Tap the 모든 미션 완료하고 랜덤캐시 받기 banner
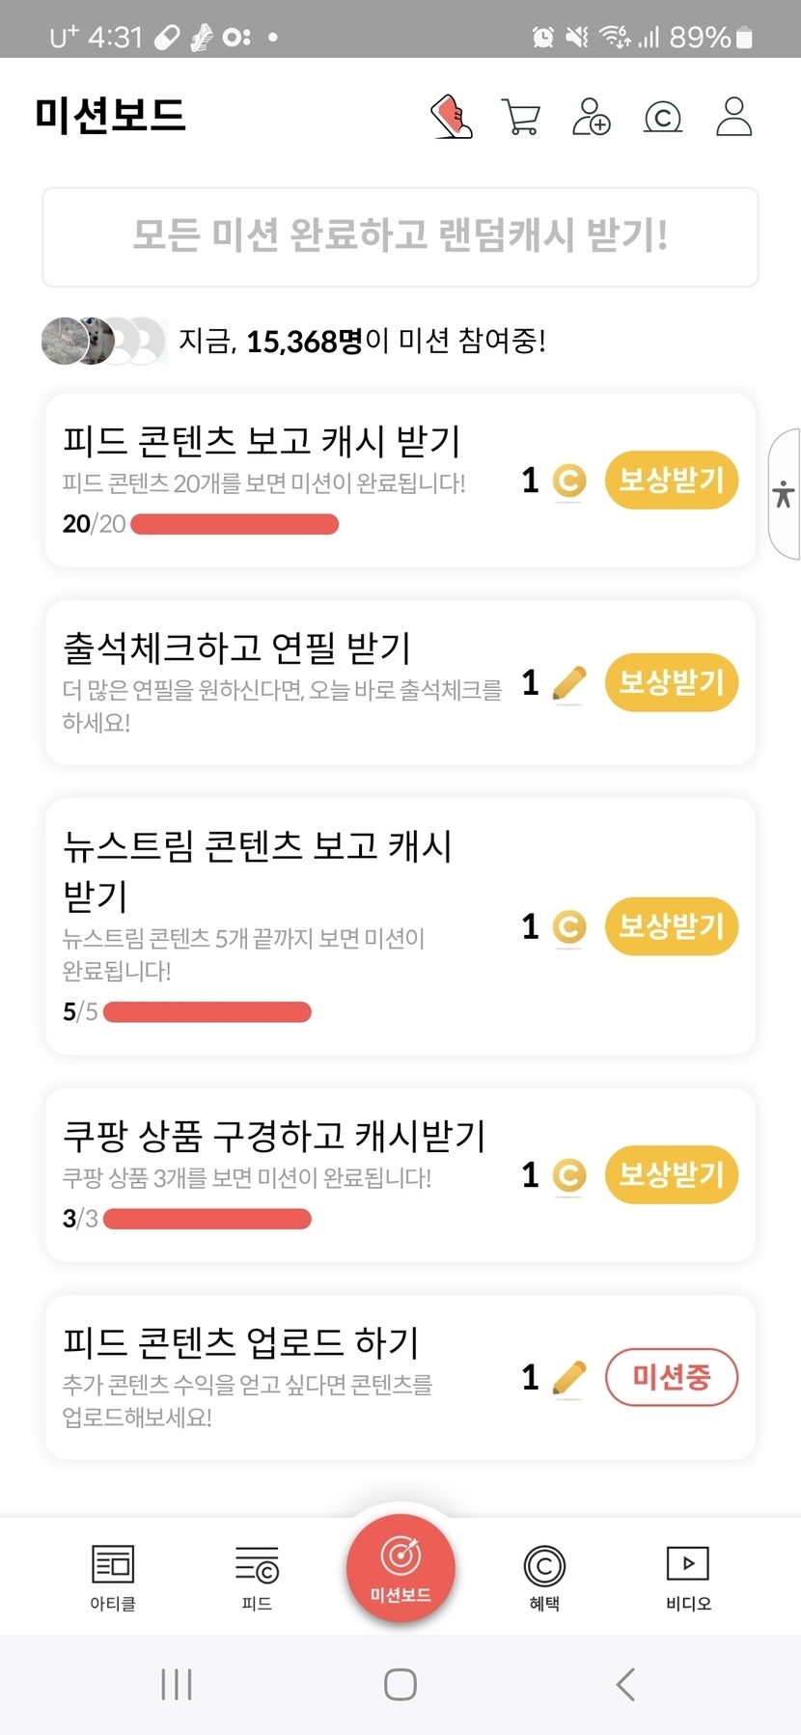The width and height of the screenshot is (801, 1735). pyautogui.click(x=400, y=236)
